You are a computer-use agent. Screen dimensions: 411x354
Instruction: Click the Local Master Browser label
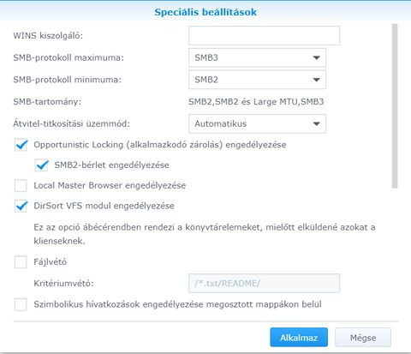(x=110, y=185)
